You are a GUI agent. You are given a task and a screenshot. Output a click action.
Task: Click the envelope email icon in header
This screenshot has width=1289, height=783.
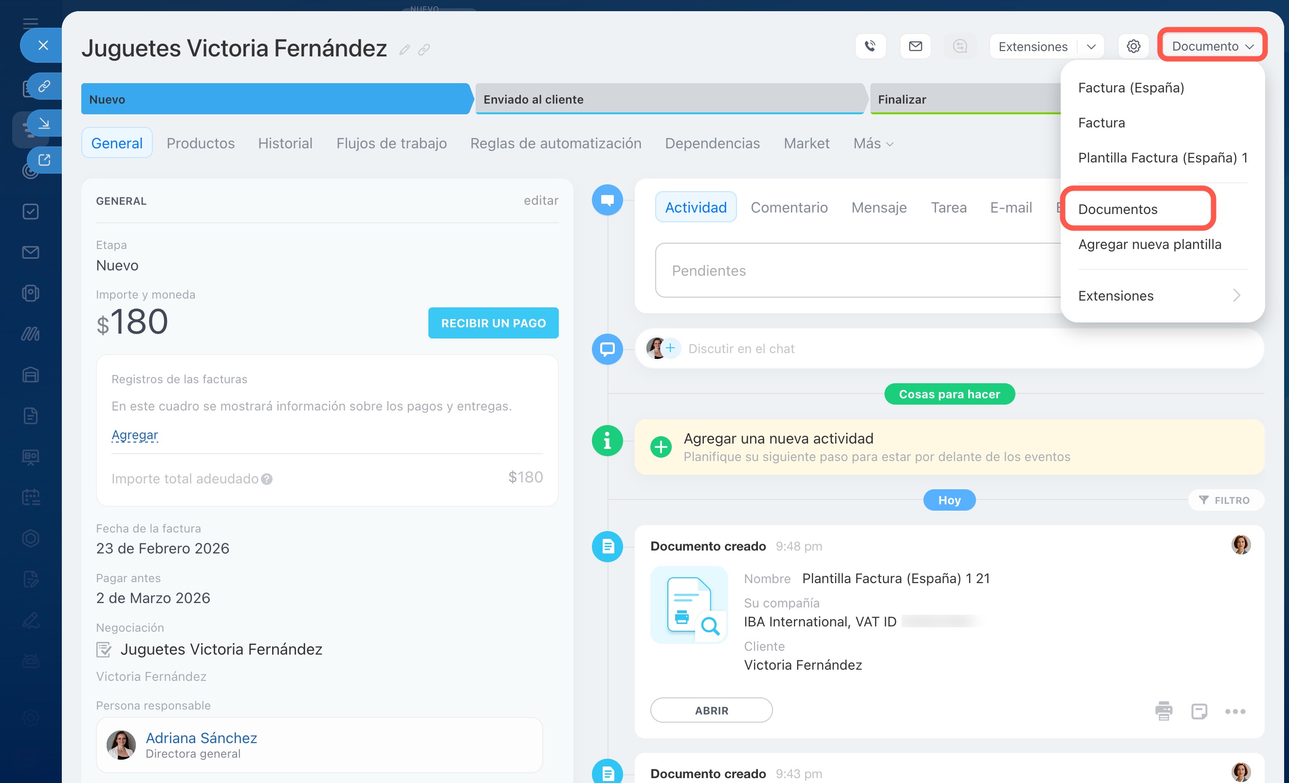(915, 47)
